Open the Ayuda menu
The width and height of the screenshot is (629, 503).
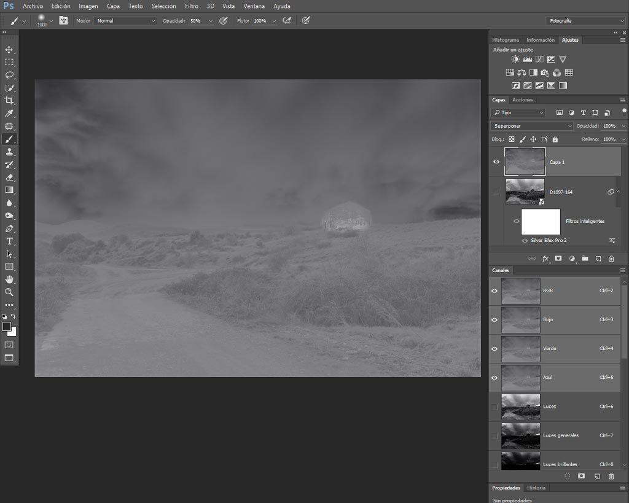[281, 6]
